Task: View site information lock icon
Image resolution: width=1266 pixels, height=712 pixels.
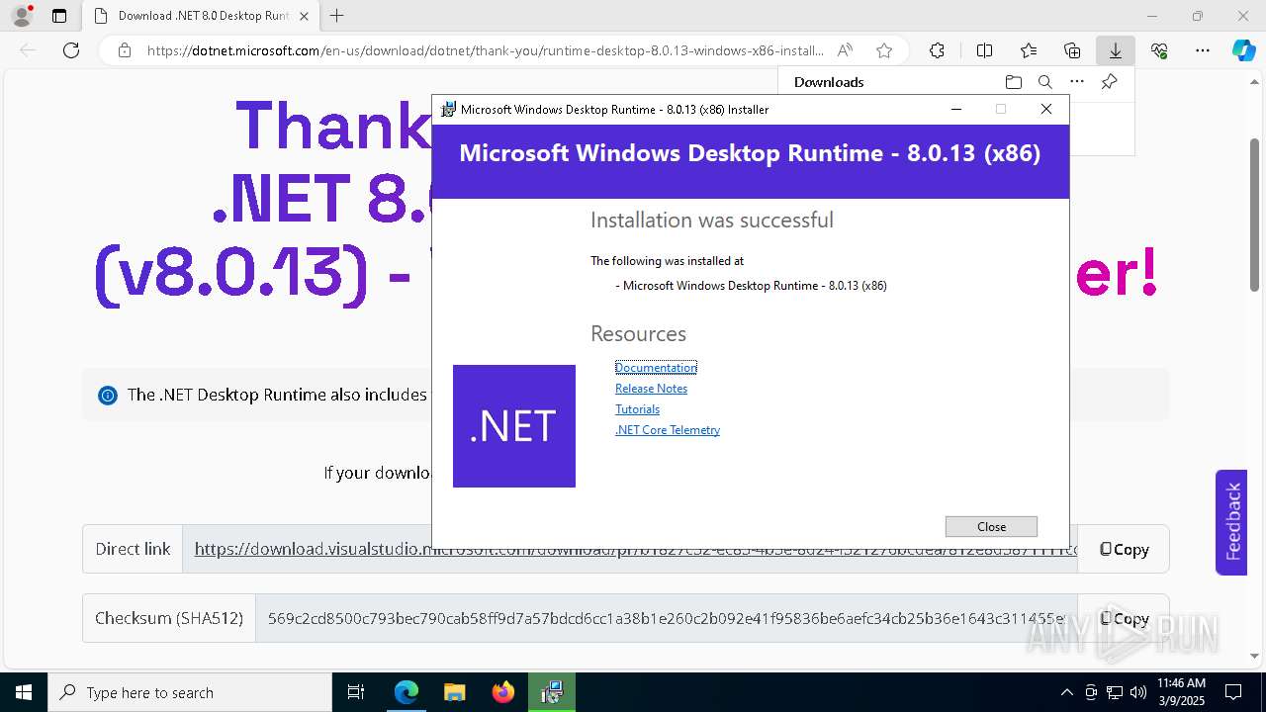Action: (x=125, y=50)
